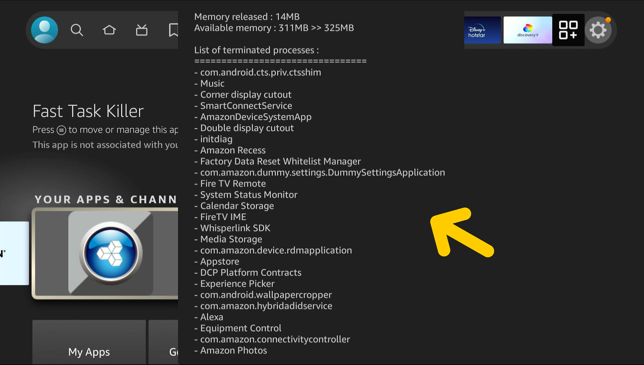Select 'AmazonDeviceSystemApp' entry
The height and width of the screenshot is (365, 644).
[x=253, y=117]
